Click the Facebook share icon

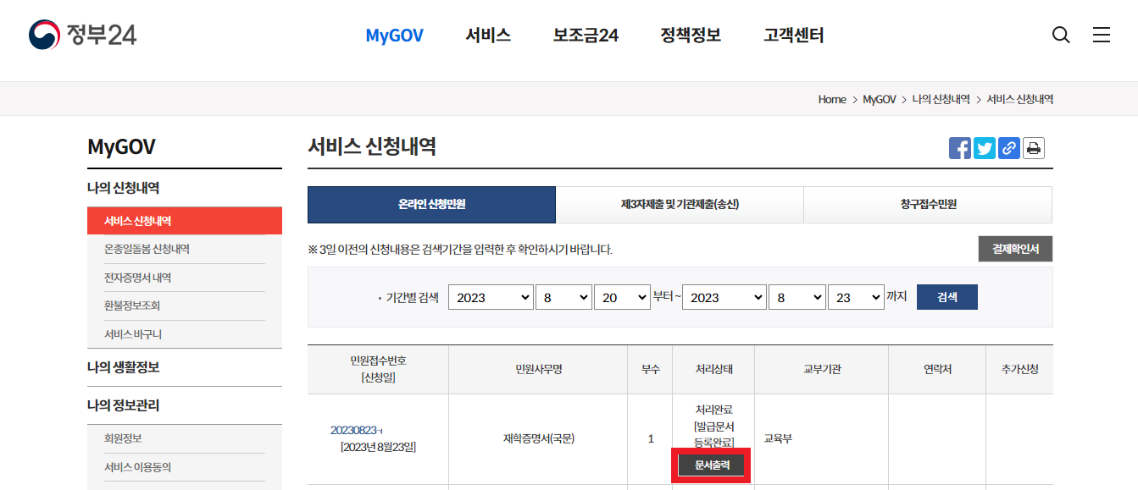(x=959, y=147)
